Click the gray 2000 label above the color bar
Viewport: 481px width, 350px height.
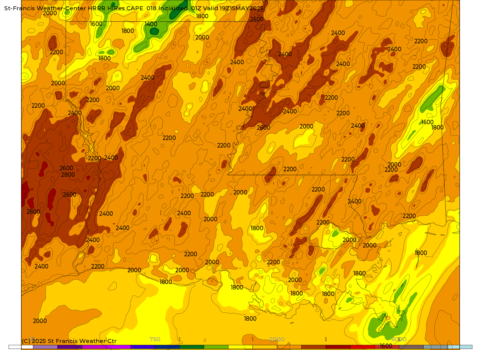point(277,339)
